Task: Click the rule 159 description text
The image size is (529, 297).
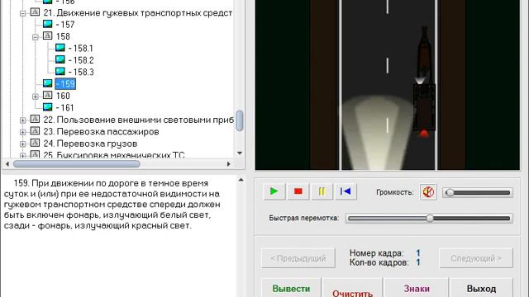Action: coord(112,205)
